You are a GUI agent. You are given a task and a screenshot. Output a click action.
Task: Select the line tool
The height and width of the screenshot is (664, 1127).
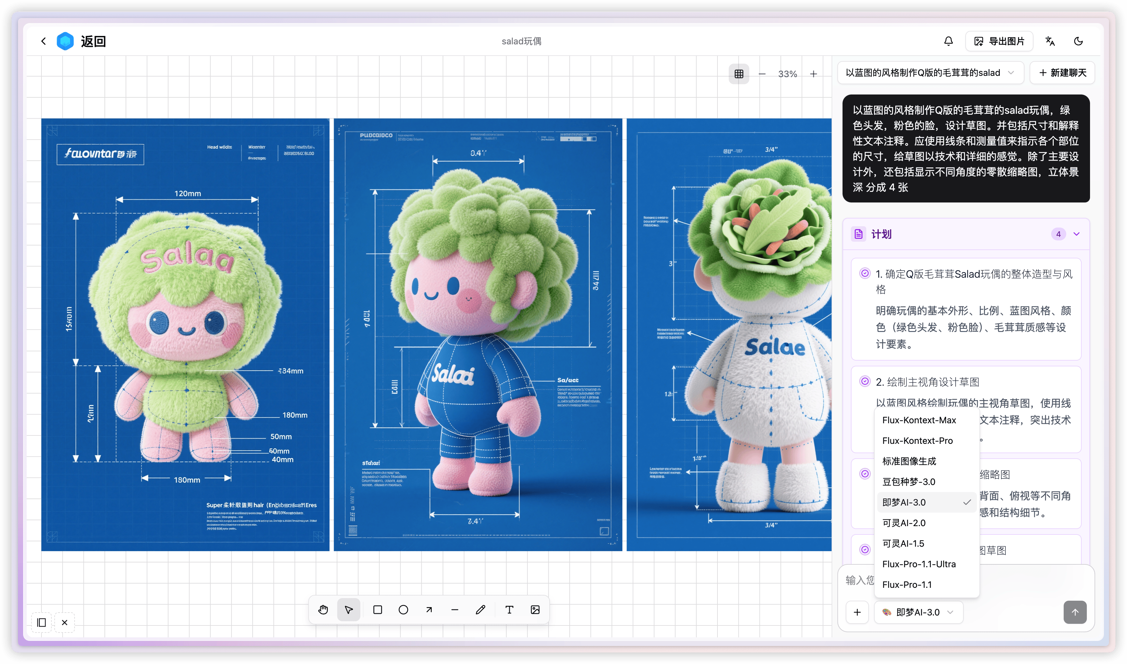click(455, 610)
